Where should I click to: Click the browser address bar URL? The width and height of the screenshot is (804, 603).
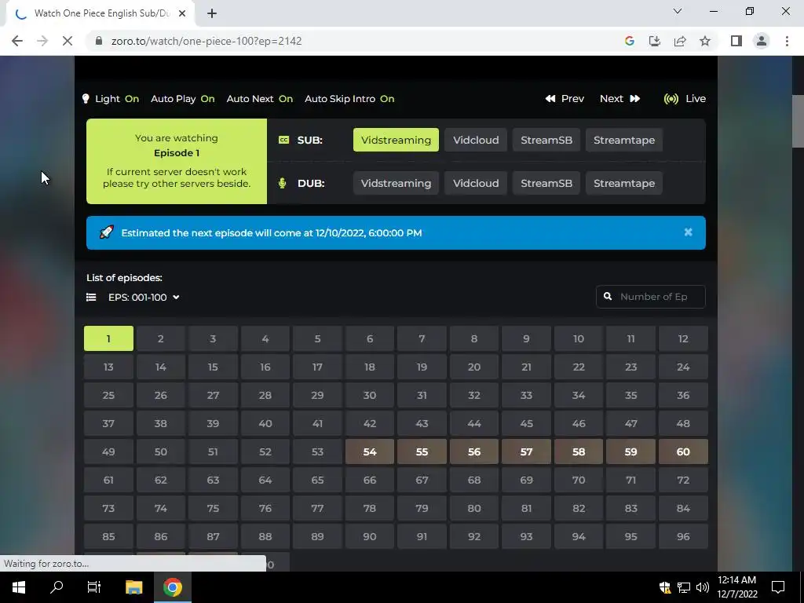[x=206, y=41]
